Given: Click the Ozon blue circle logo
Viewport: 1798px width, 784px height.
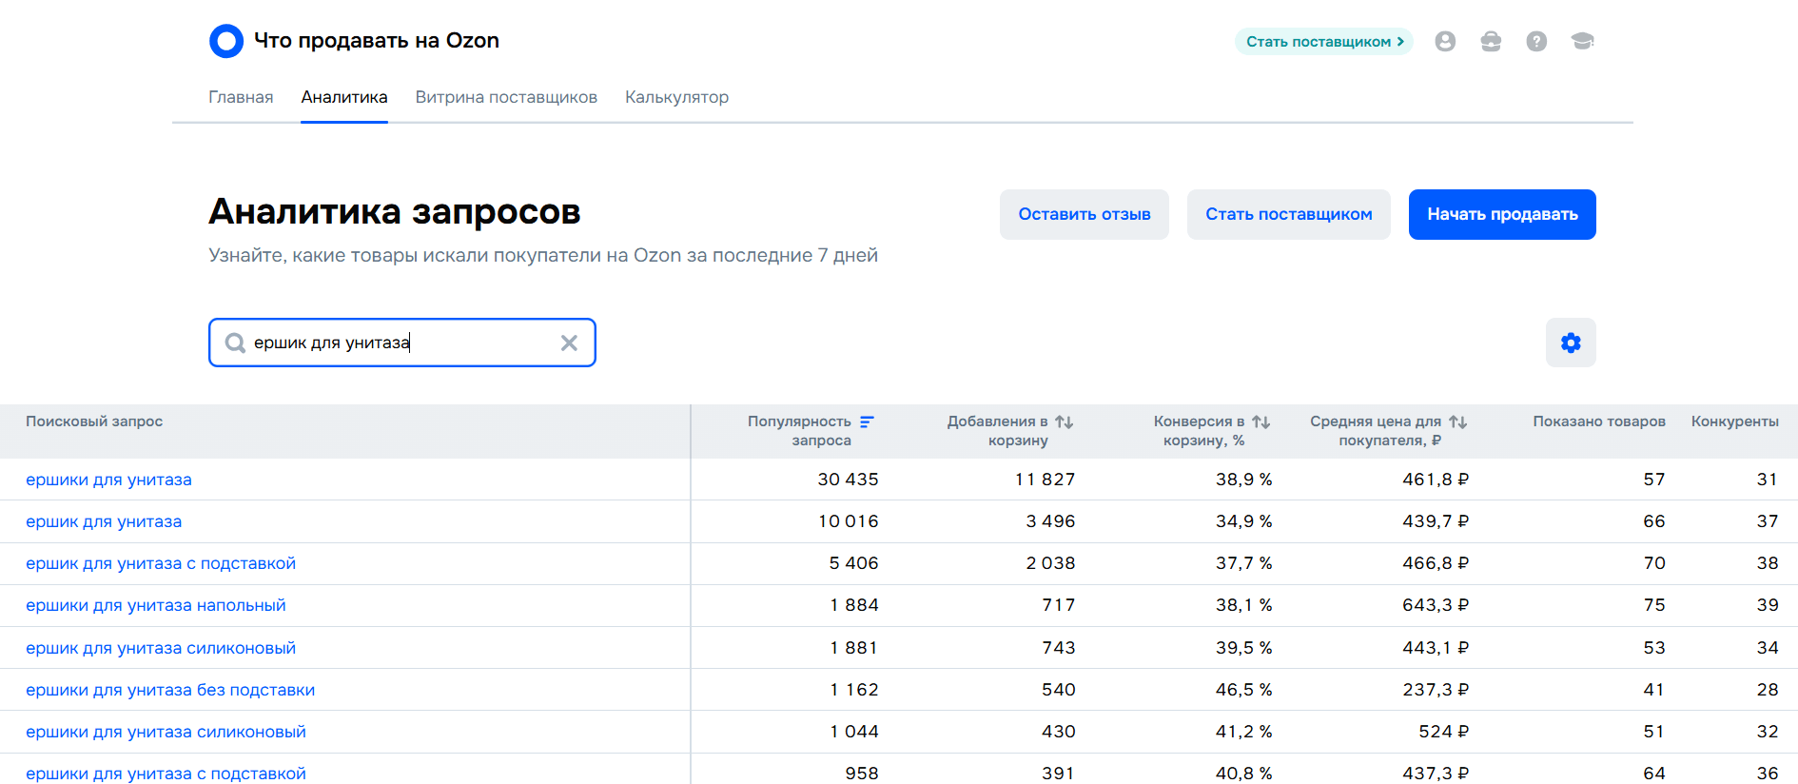Looking at the screenshot, I should 226,41.
